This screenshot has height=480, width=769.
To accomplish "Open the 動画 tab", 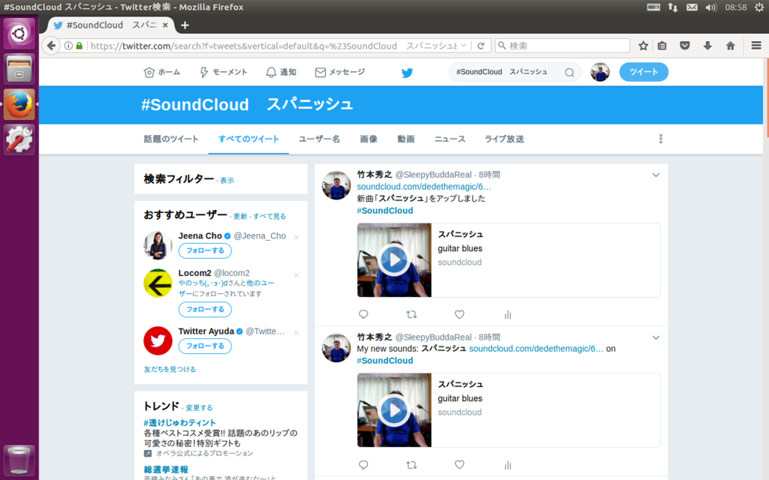I will point(406,139).
